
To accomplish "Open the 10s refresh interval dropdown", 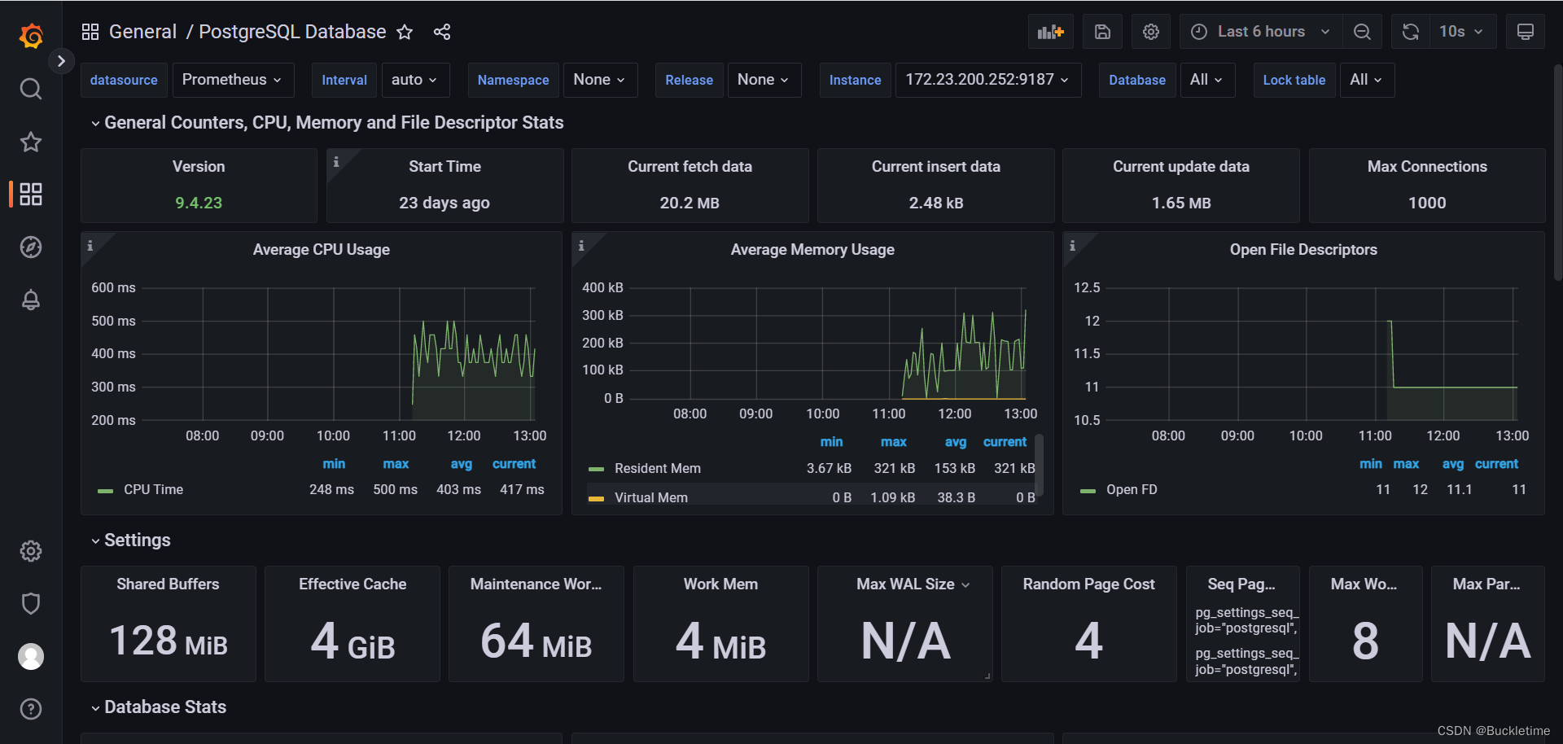I will pyautogui.click(x=1461, y=32).
